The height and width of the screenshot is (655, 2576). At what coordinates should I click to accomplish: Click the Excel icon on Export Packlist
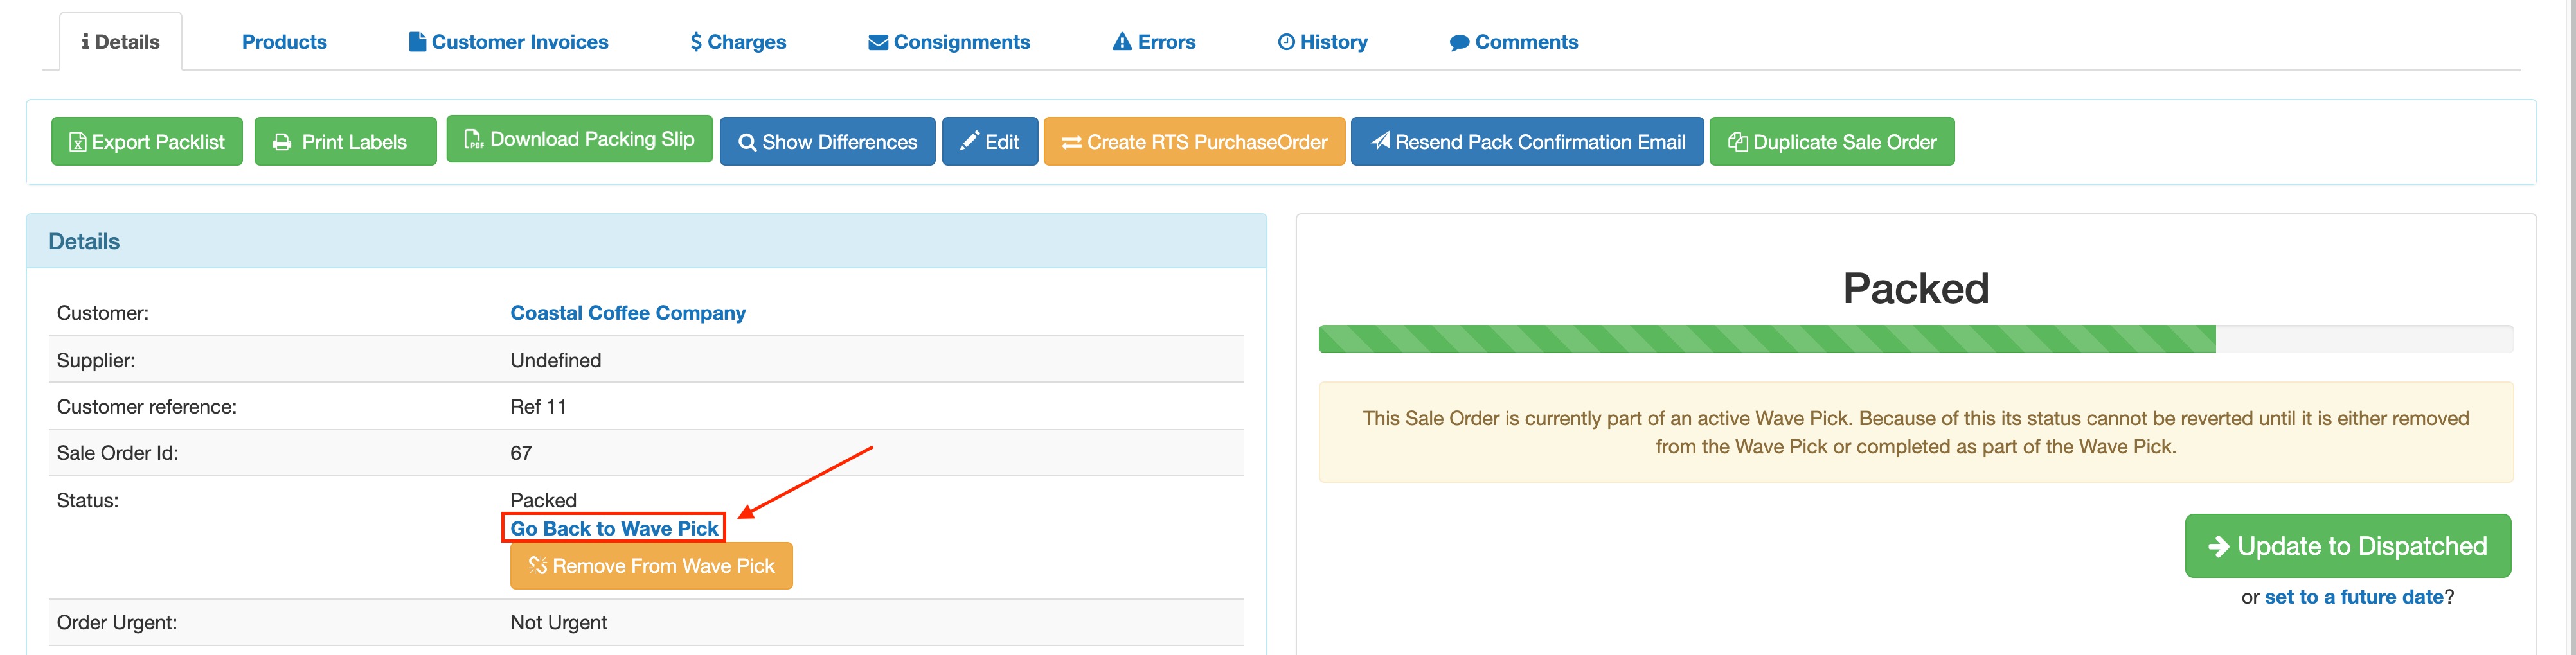[x=77, y=141]
